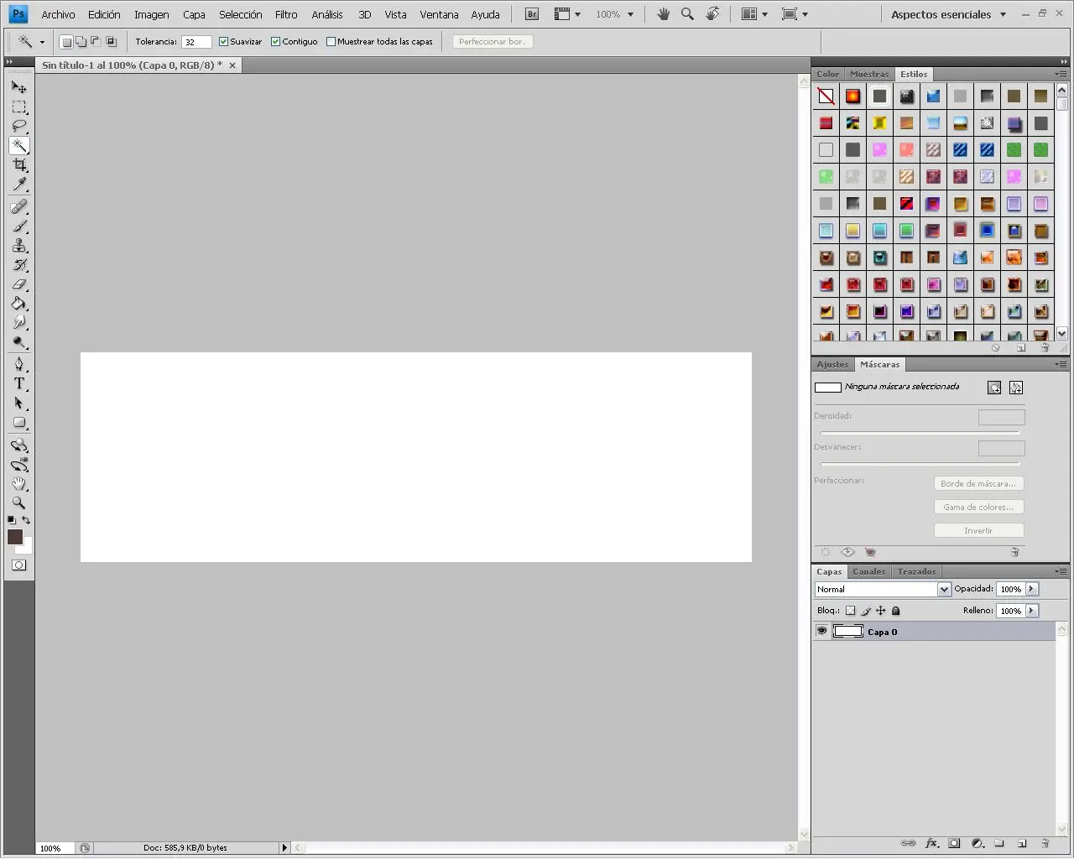Select the 3D Rotate tool
The width and height of the screenshot is (1074, 859).
pos(19,445)
